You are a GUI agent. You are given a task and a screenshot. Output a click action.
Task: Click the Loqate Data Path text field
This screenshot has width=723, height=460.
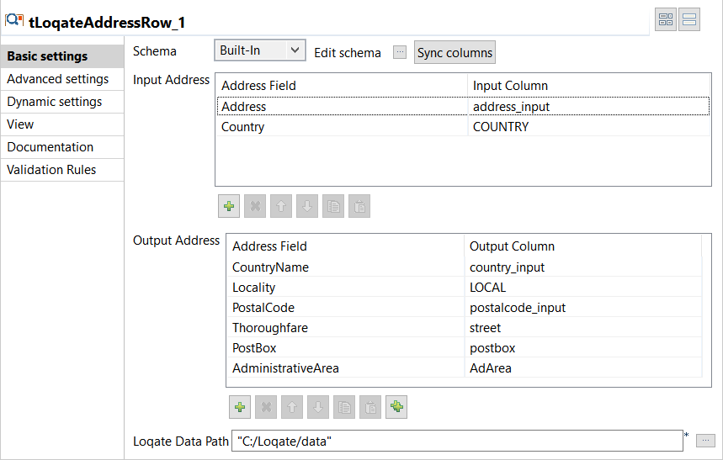[x=456, y=441]
